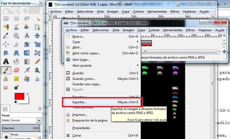Viewport: 230px width, 139px height.
Task: Choose Guardar como... menu entry
Action: [x=102, y=79]
